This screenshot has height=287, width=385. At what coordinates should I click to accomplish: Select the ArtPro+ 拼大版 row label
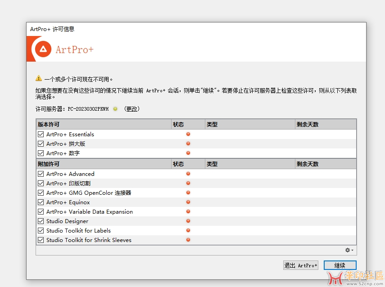pyautogui.click(x=66, y=144)
